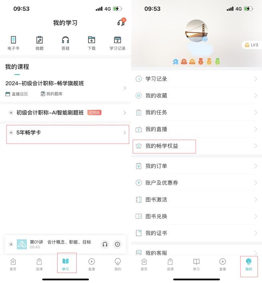Expand chevron on 我的证书 row
The width and height of the screenshot is (262, 283).
pos(256,233)
